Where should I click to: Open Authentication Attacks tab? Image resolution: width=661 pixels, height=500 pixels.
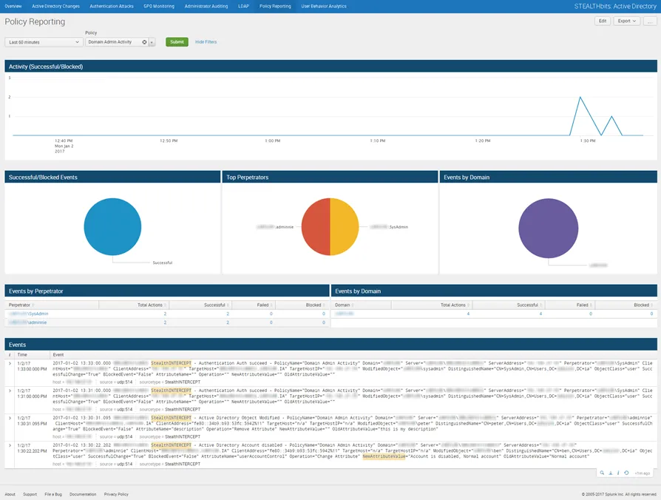(112, 7)
